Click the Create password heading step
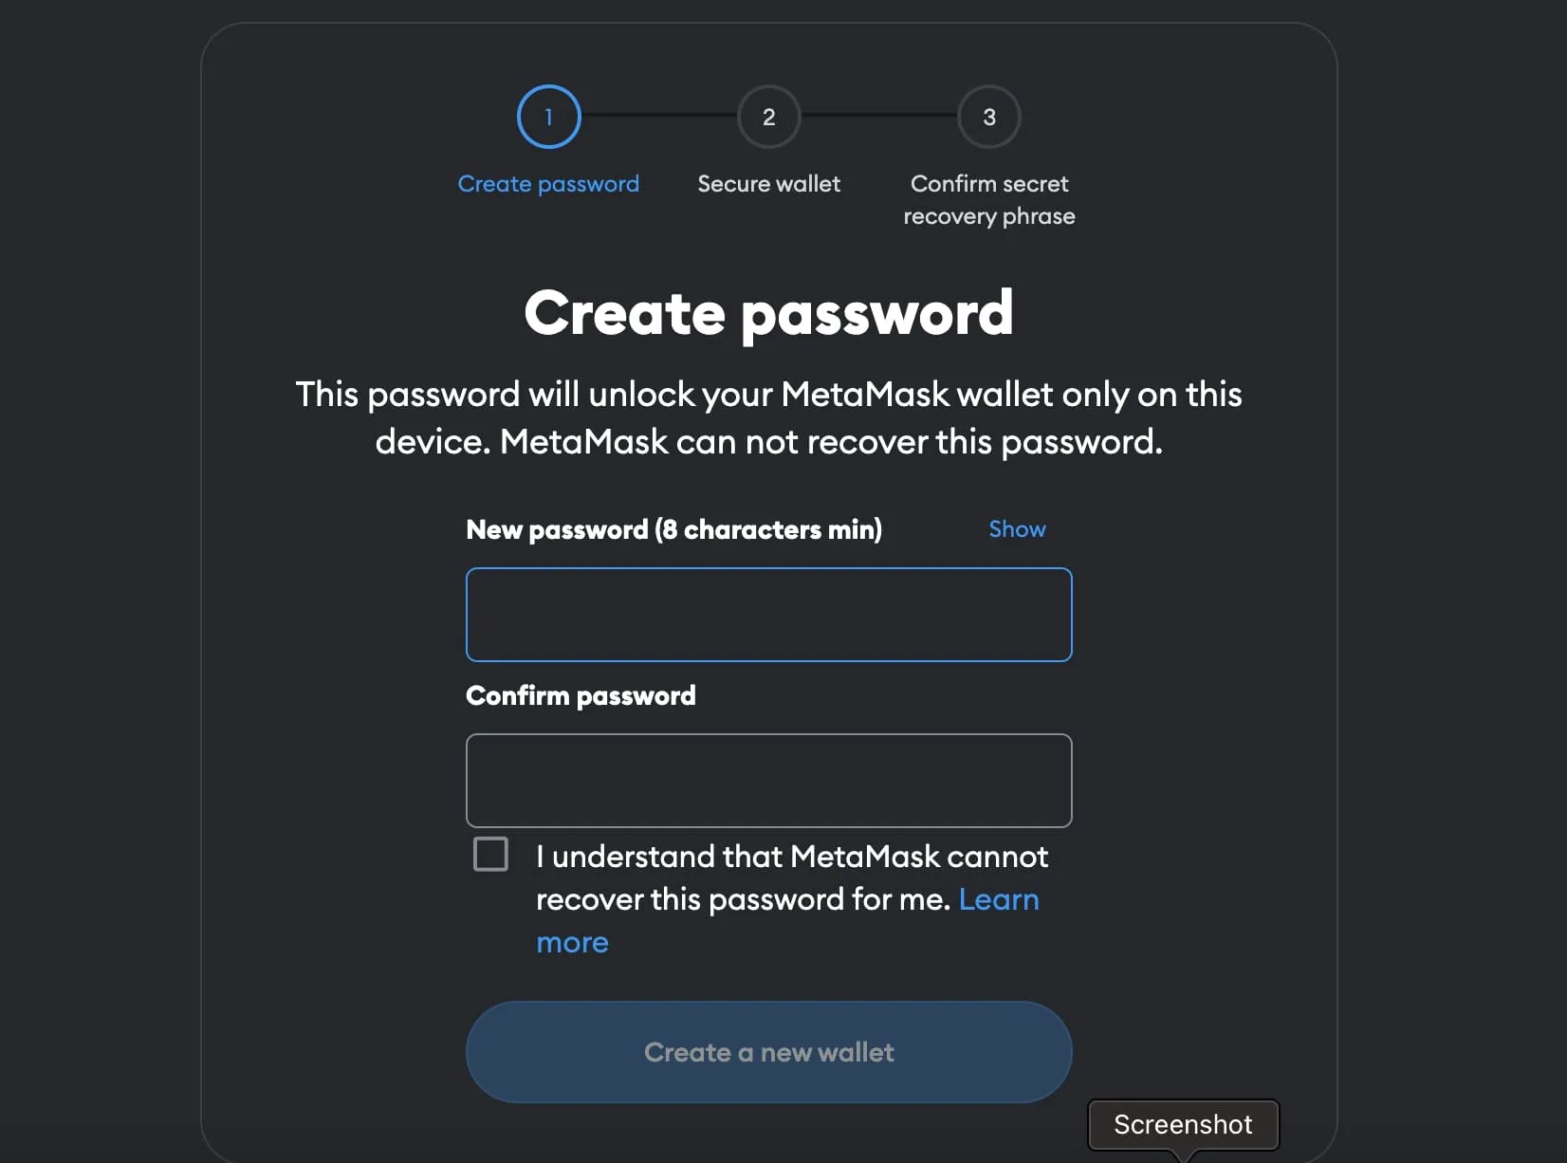1567x1163 pixels. click(548, 183)
